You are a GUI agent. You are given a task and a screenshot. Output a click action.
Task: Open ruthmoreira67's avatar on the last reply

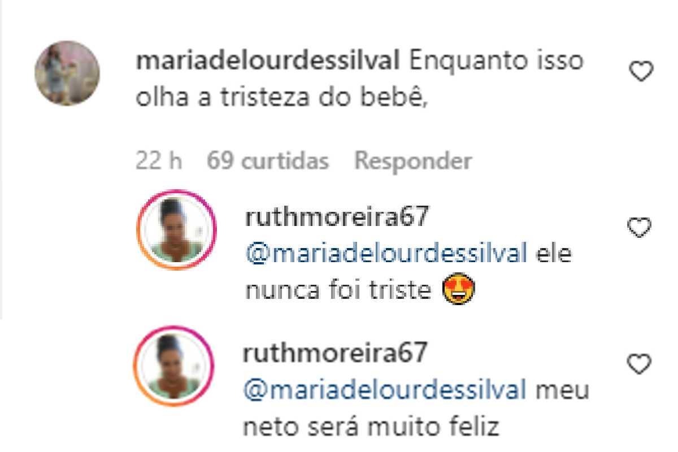tap(174, 366)
